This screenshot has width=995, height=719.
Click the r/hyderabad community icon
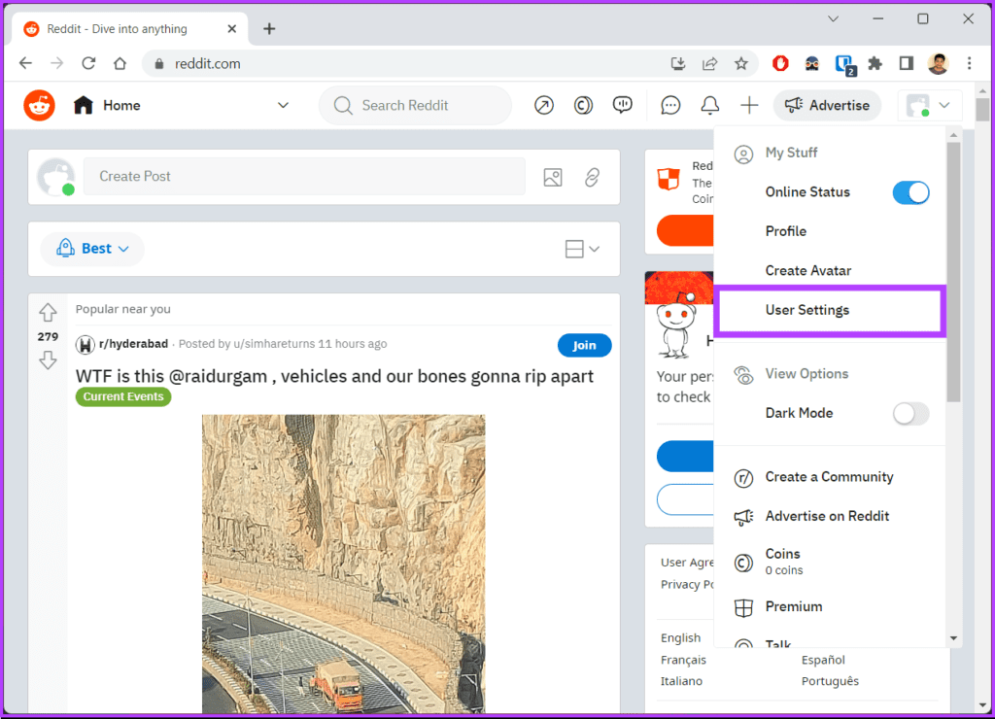(x=86, y=345)
